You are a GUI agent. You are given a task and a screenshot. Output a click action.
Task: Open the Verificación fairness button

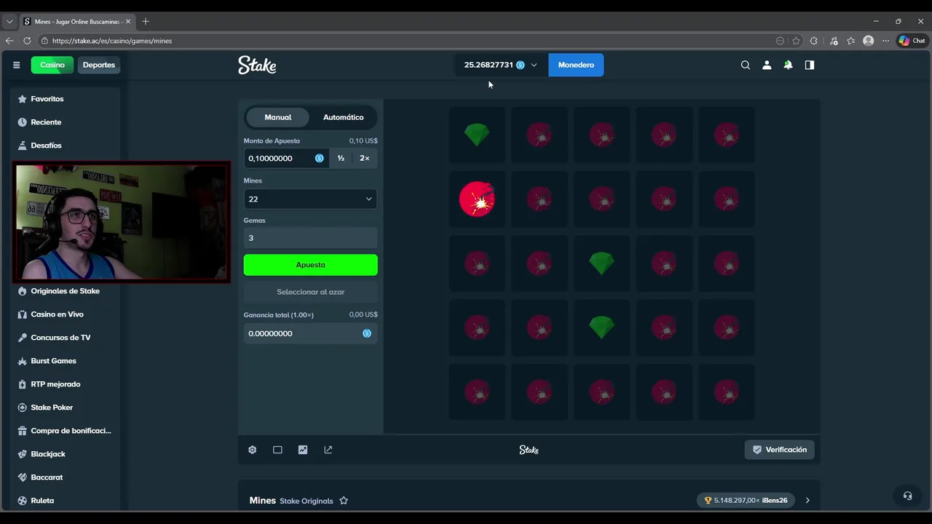tap(780, 450)
